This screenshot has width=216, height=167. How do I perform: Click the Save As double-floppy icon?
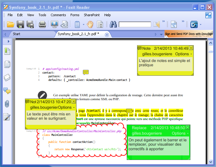tap(30, 24)
